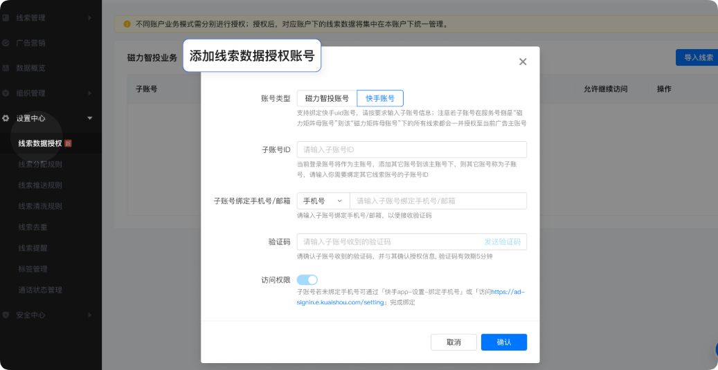Open 数据概览 in the sidebar

point(30,68)
